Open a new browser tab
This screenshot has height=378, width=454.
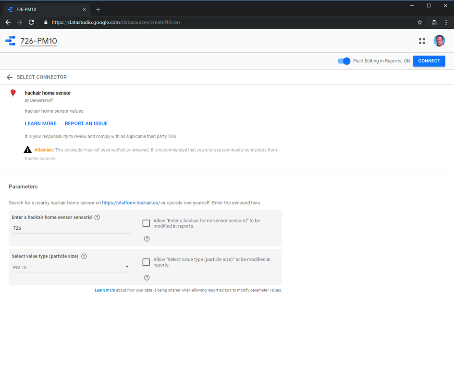[x=98, y=10]
